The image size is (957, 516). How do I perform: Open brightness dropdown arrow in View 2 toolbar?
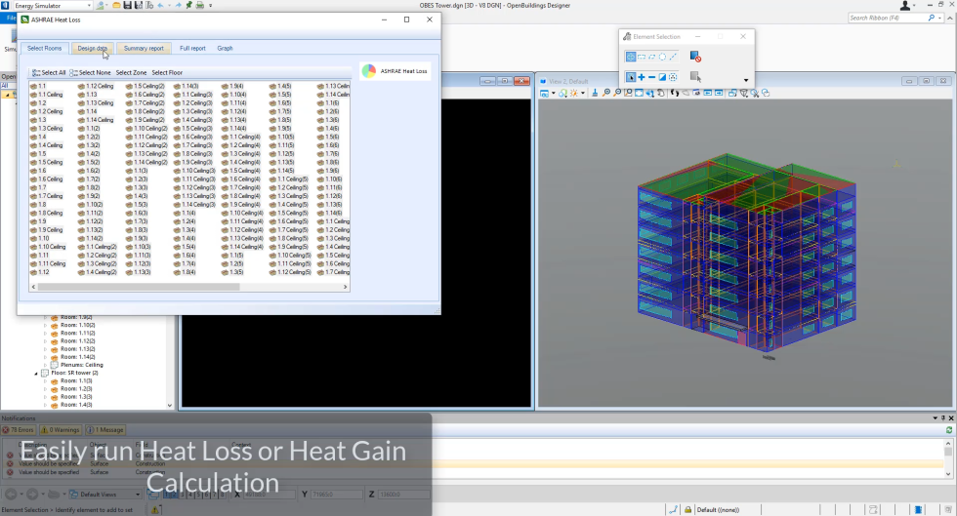[x=583, y=94]
